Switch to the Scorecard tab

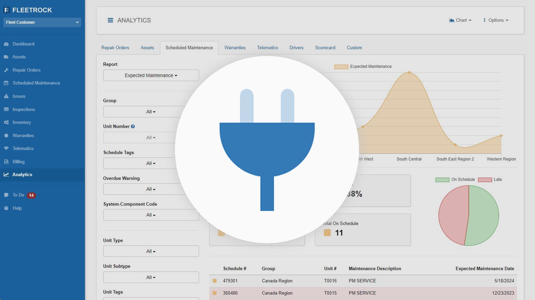325,48
